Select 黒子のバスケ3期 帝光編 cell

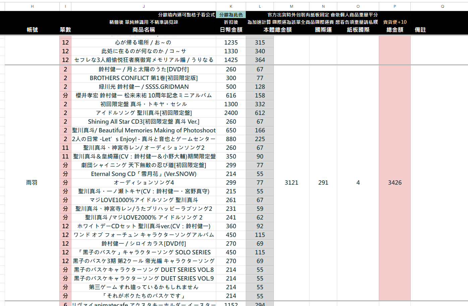click(144, 261)
